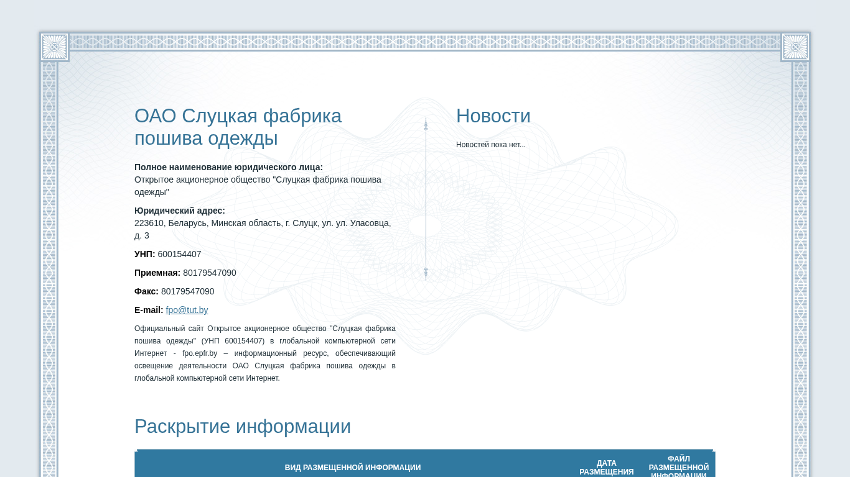Select the "Факс:" number 80179547090
850x477 pixels.
click(x=188, y=291)
